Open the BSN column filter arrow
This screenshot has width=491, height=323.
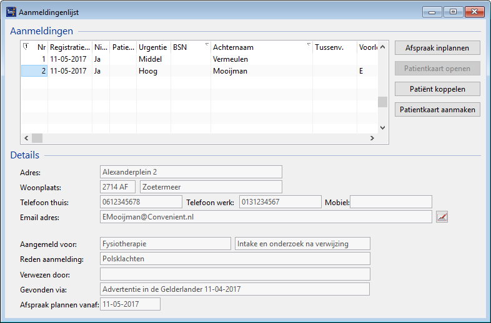click(x=206, y=45)
